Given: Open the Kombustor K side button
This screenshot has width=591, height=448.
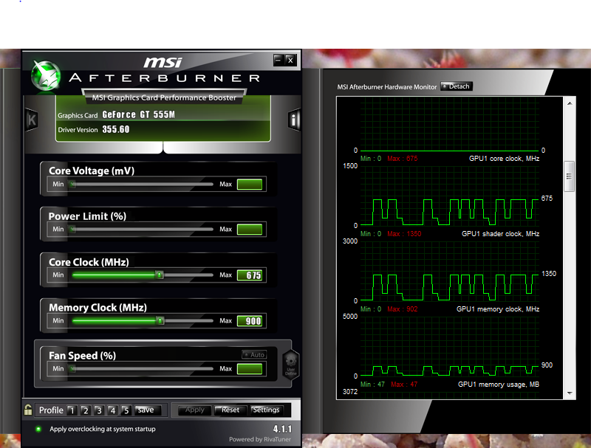Looking at the screenshot, I should pyautogui.click(x=32, y=120).
